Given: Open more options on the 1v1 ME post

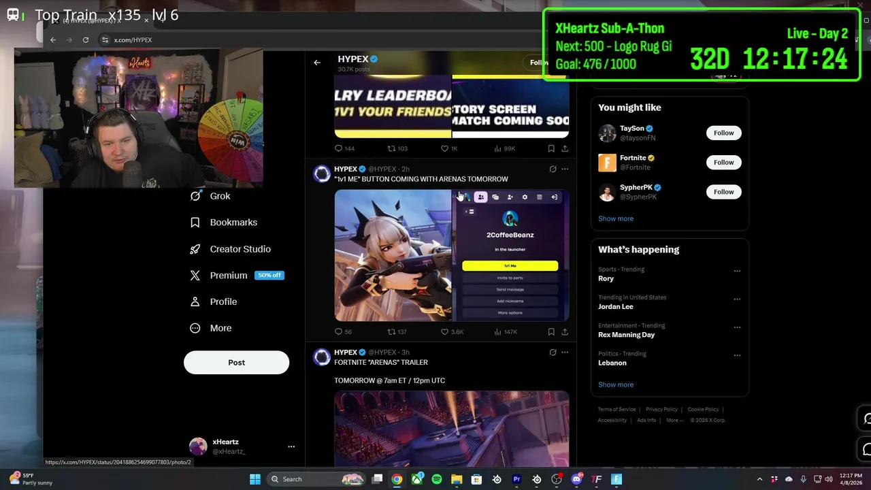Looking at the screenshot, I should pyautogui.click(x=565, y=169).
